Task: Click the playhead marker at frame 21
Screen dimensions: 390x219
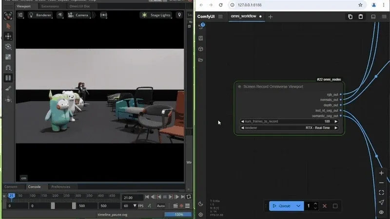Action: 11,196
